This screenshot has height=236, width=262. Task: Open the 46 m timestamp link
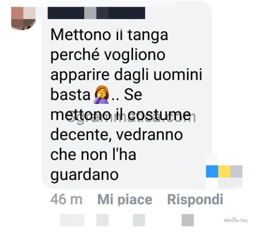[67, 199]
